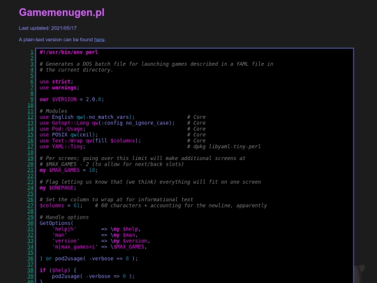Click '# dpkg libyaml-tiny-perl' comment
Image resolution: width=377 pixels, height=283 pixels.
[224, 147]
